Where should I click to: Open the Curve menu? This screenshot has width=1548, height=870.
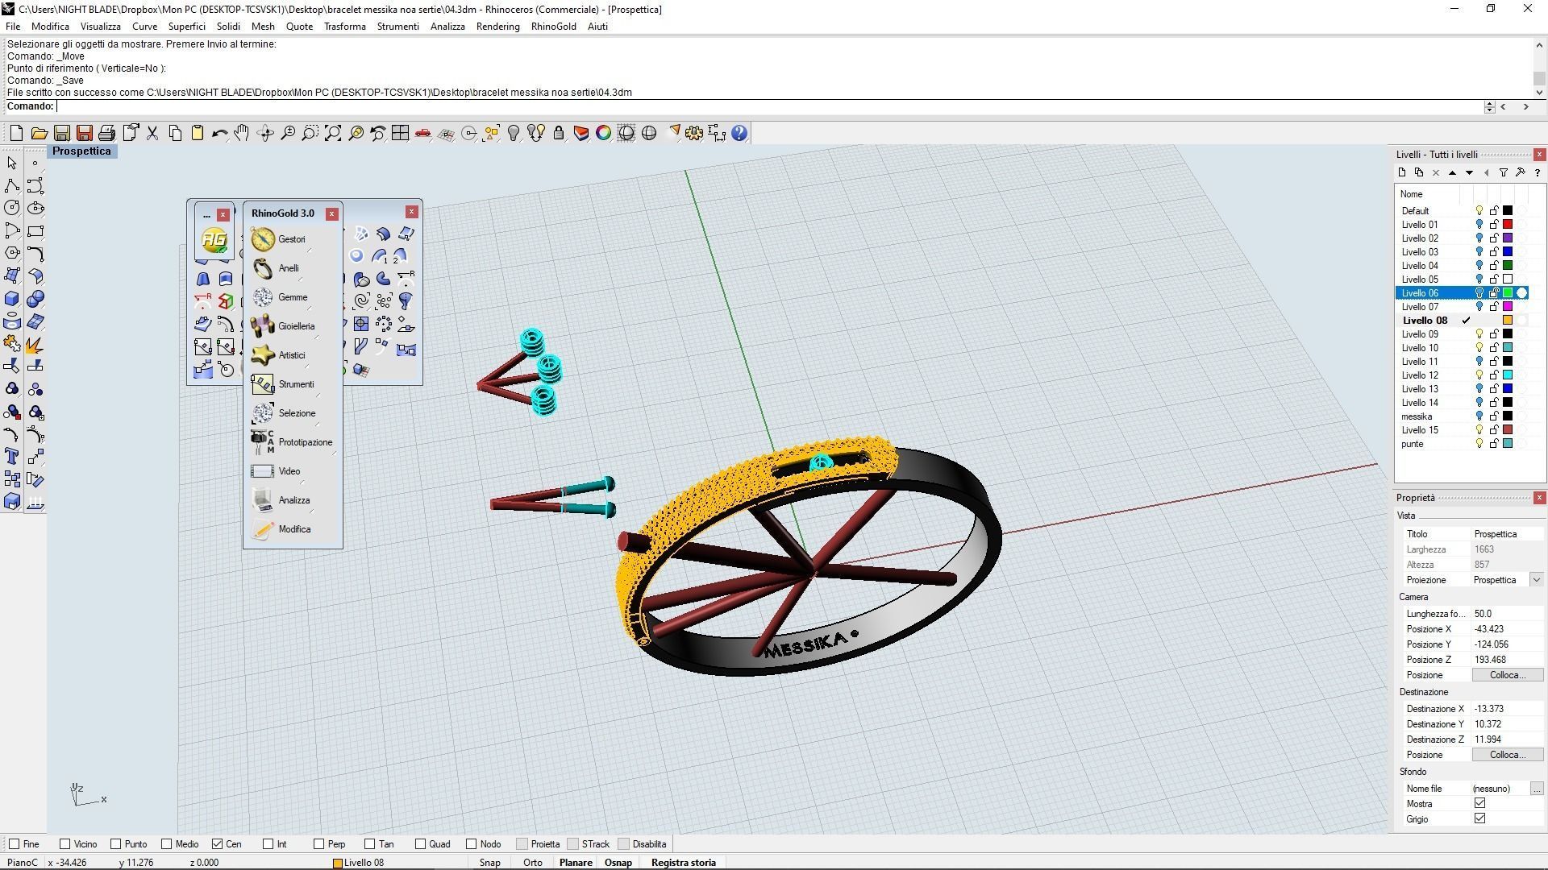pyautogui.click(x=144, y=27)
